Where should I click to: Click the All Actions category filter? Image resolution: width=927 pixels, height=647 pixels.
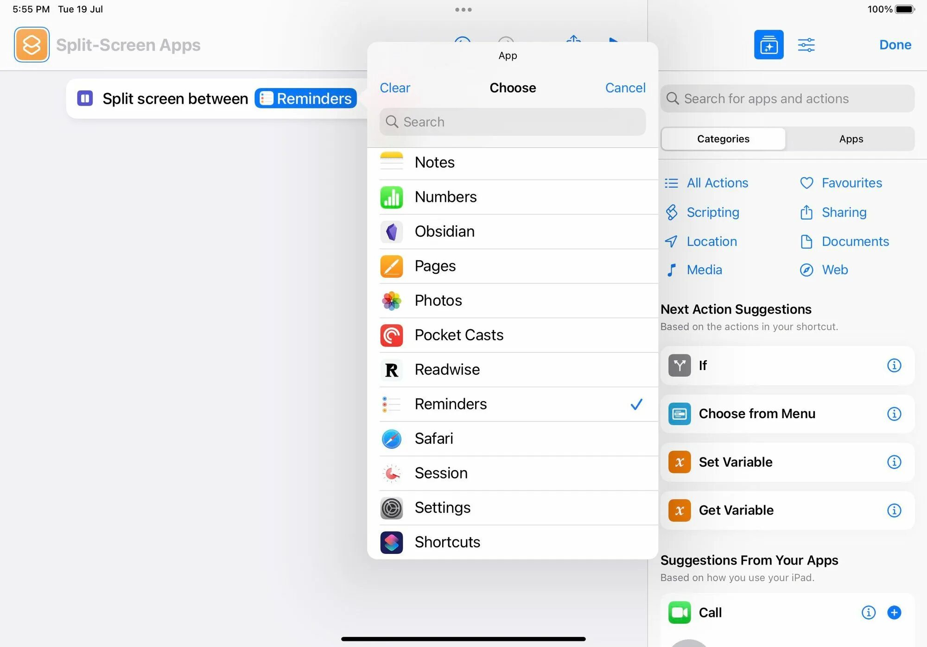click(x=706, y=182)
